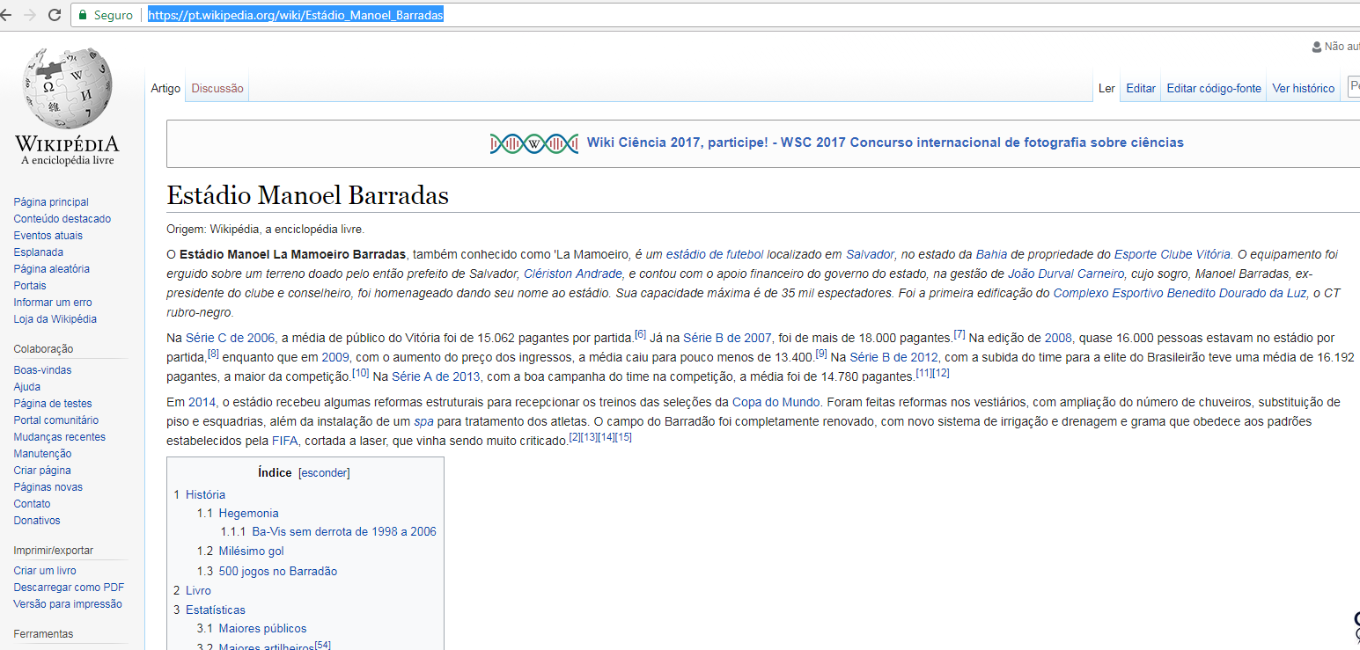Open the Wiki Ciência 2017 banner link
The width and height of the screenshot is (1360, 650).
point(886,142)
